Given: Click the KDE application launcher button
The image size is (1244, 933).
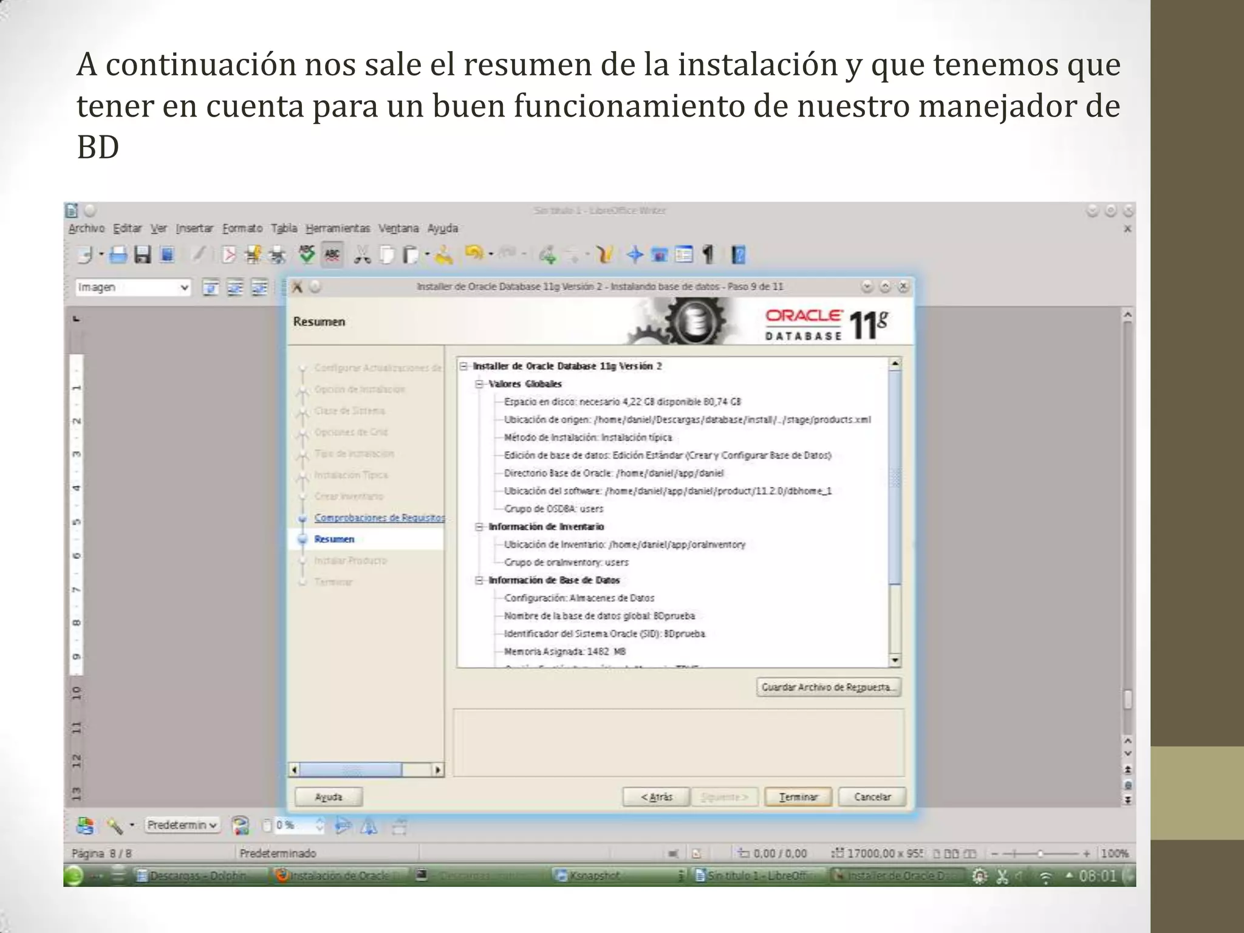Looking at the screenshot, I should pos(73,876).
